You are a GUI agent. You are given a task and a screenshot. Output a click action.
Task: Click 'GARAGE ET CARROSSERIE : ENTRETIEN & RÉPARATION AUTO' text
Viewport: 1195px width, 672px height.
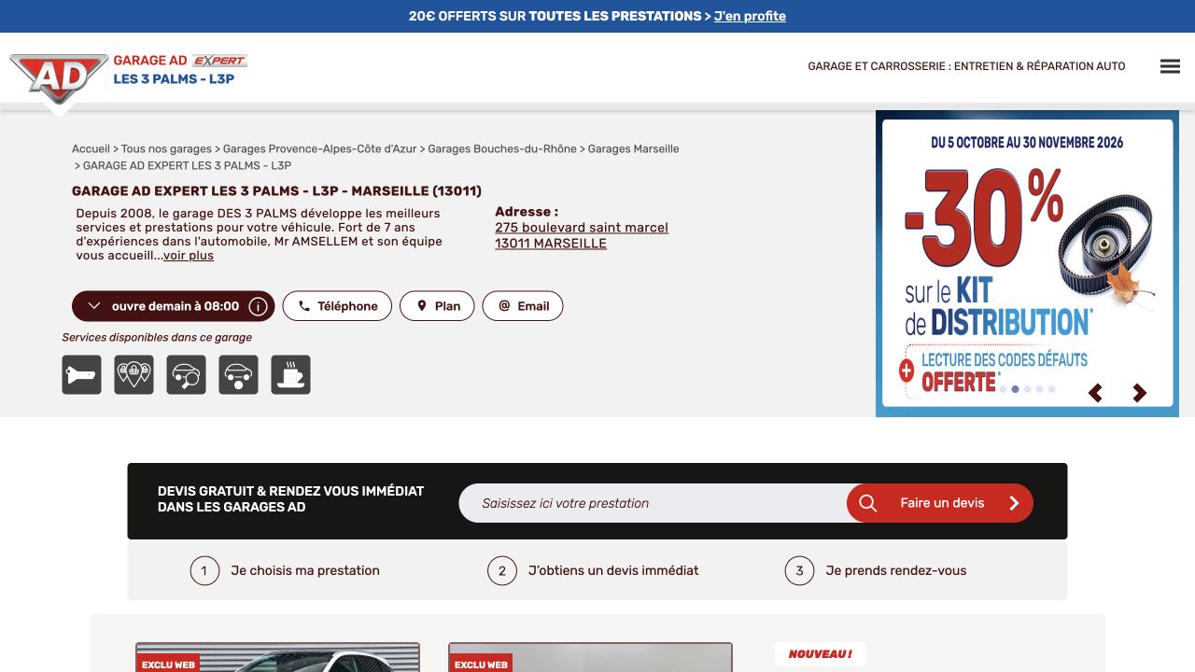click(966, 66)
